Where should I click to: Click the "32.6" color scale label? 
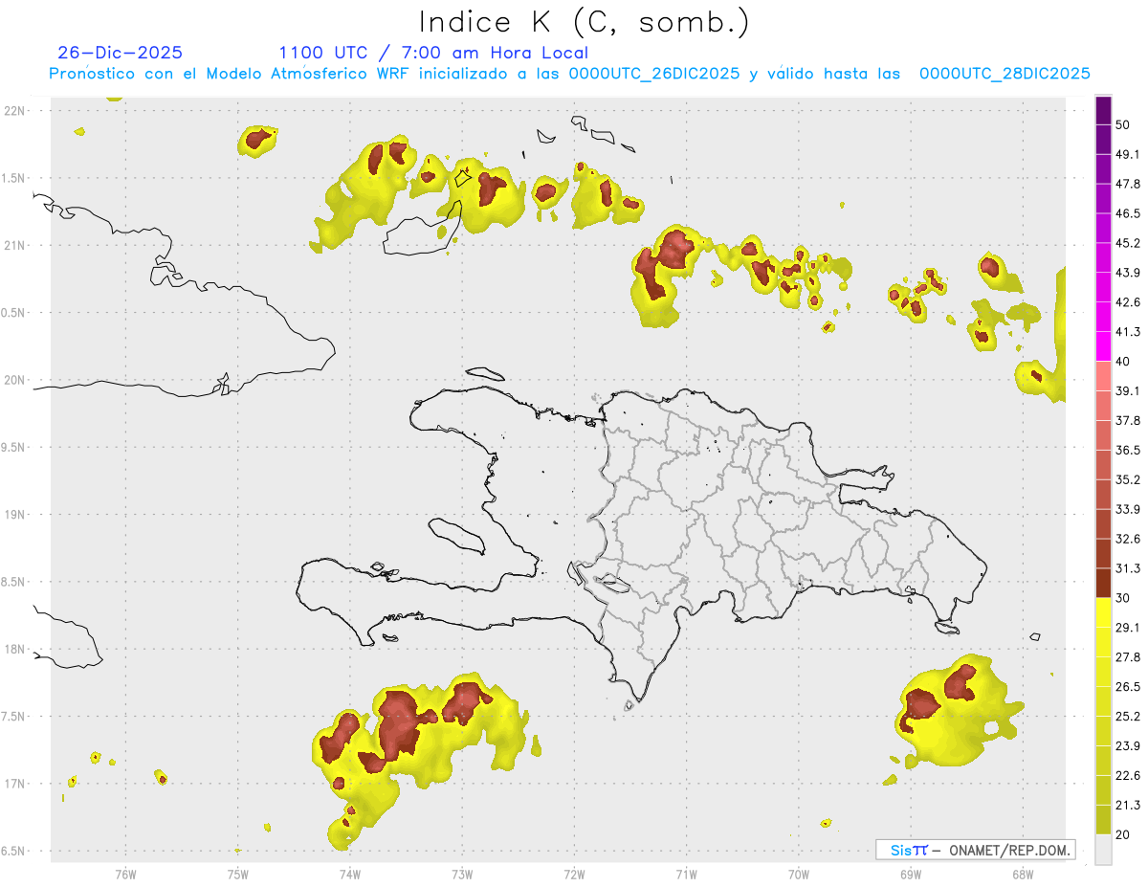click(x=1128, y=539)
